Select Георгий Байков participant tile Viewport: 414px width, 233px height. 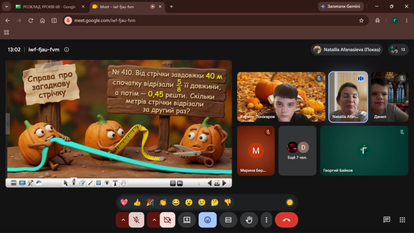(364, 151)
